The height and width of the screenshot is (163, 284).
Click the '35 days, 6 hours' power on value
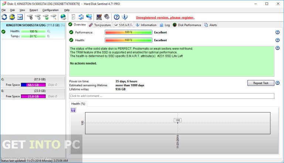(x=126, y=81)
